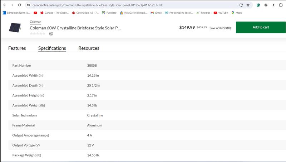This screenshot has height=162, width=286.
Task: Click the install app icon in address bar
Action: [241, 5]
